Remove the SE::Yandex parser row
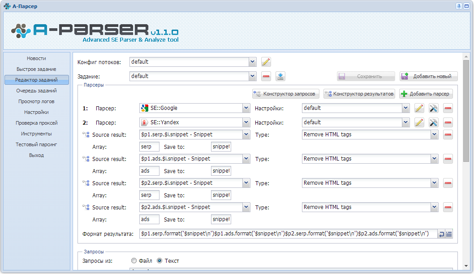The height and width of the screenshot is (274, 474). coord(448,122)
